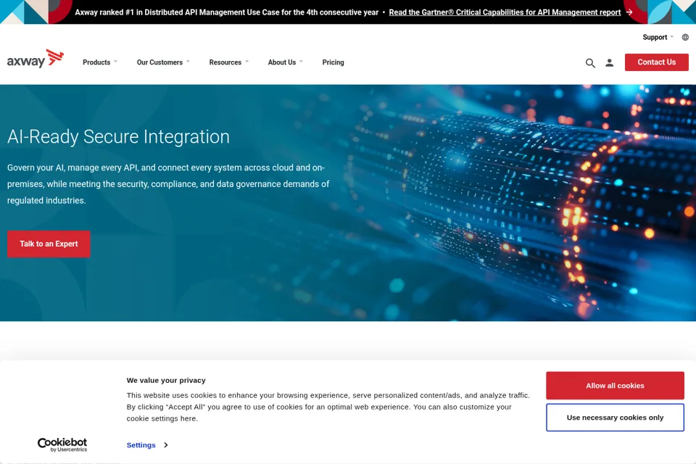
Task: Open the Gartner Critical Capabilities report link
Action: pos(505,12)
